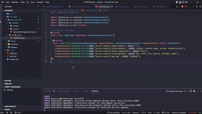
Task: Split the terminal icon
Action: (191, 91)
